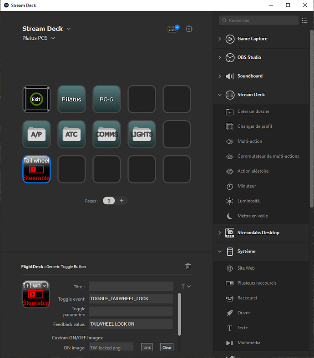Open the Stream Deck device dropdown
314x358 pixels.
pos(69,29)
